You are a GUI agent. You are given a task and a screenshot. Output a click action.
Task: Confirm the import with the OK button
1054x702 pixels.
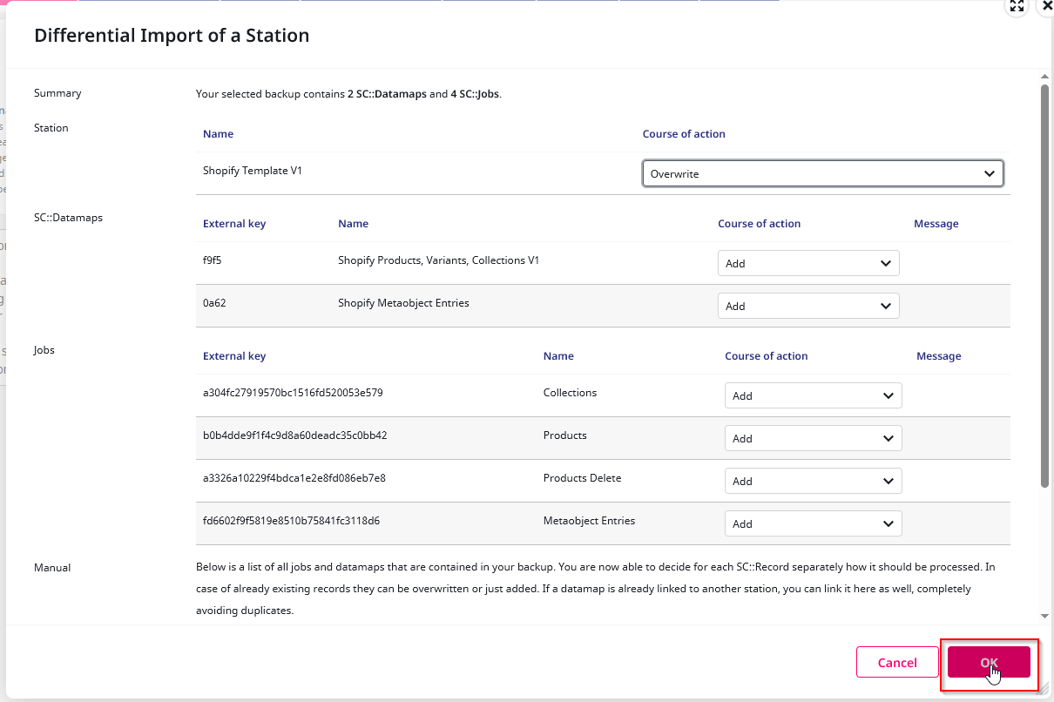pos(989,662)
